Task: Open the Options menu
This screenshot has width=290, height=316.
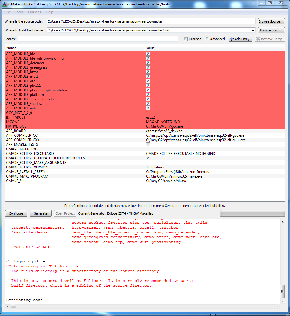Action: point(35,12)
